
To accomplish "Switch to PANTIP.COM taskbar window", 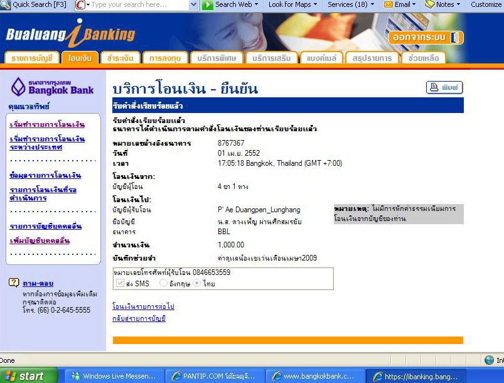I will coord(215,376).
